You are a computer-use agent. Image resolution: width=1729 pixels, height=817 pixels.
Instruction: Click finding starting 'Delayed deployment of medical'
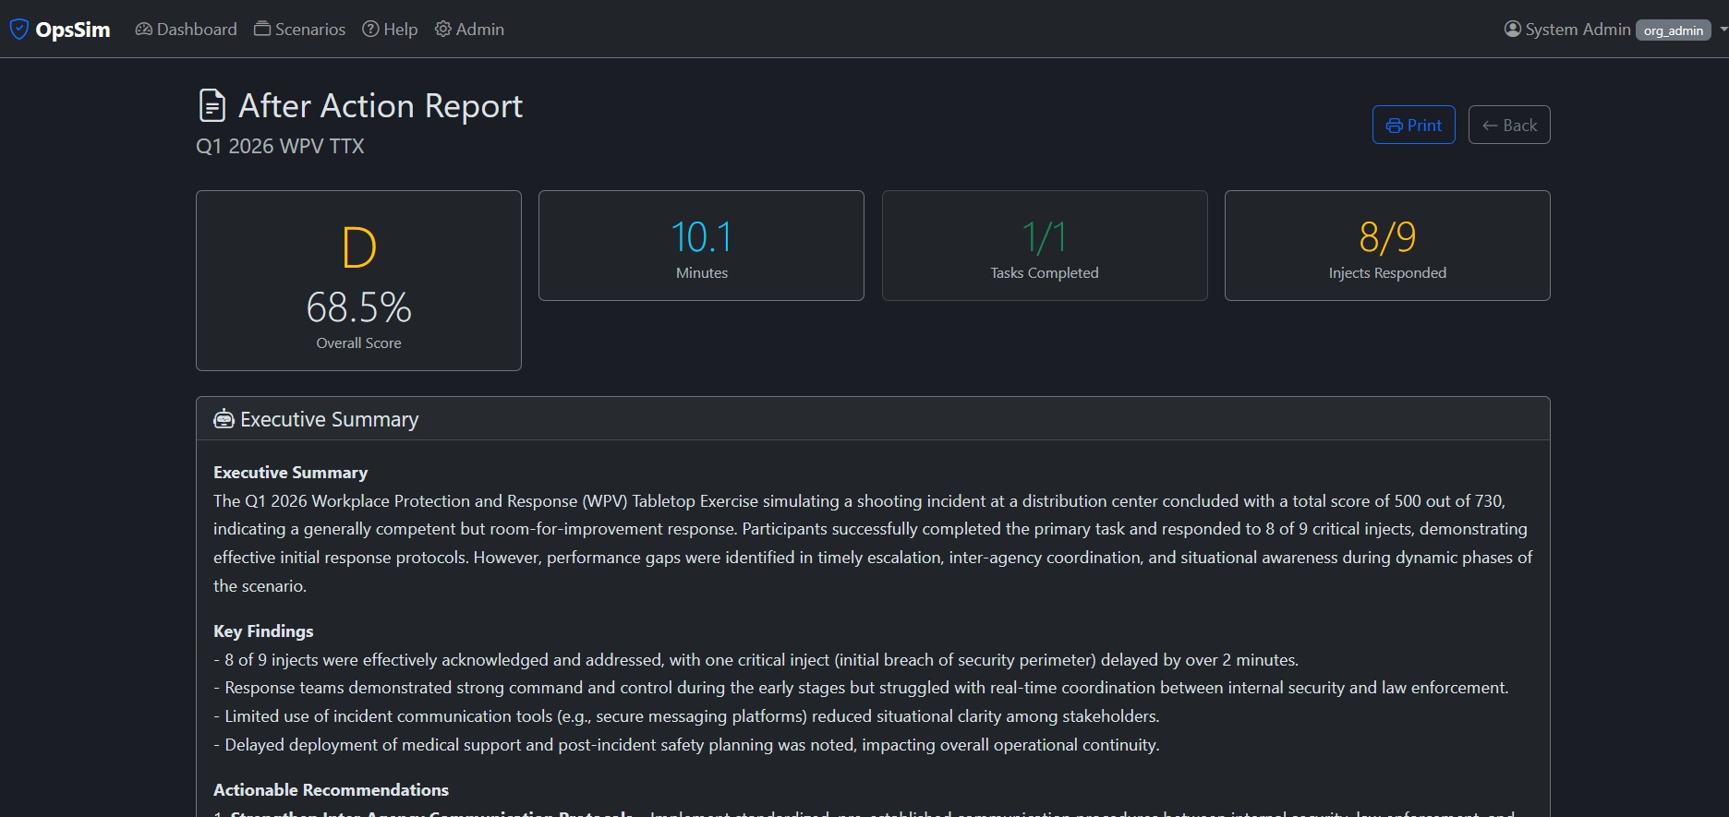click(686, 745)
